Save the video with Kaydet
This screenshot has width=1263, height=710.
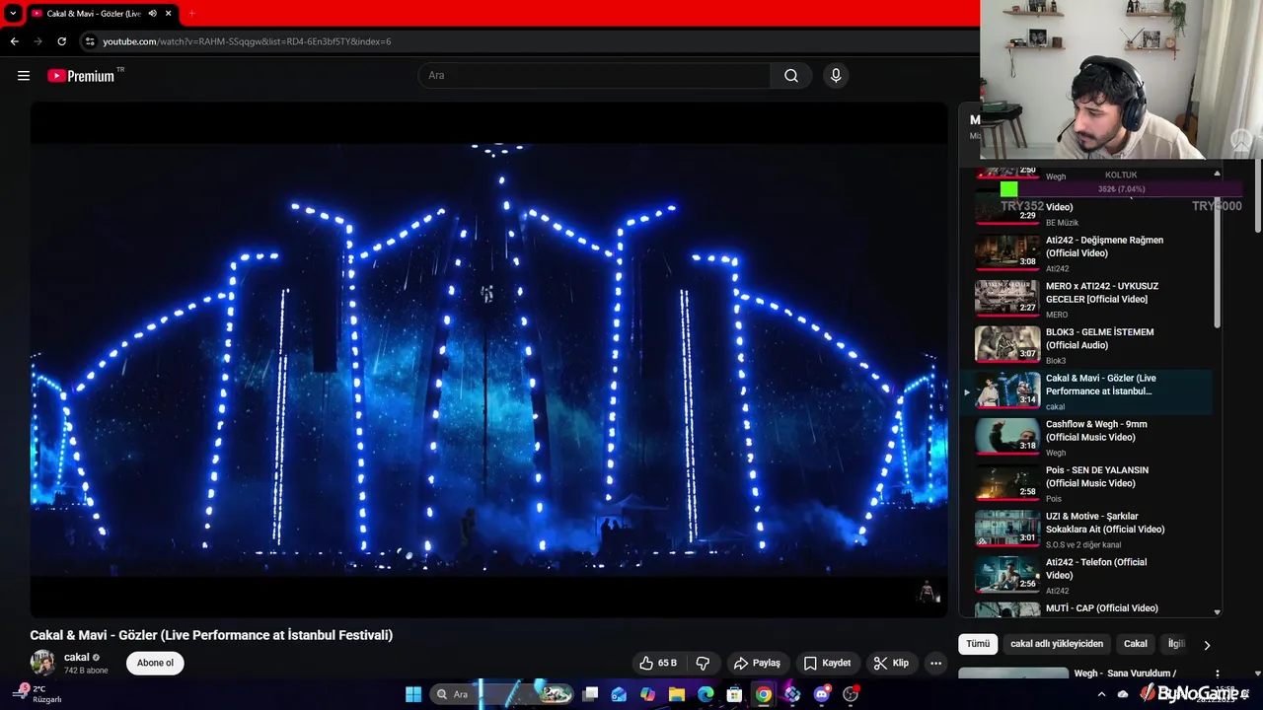click(827, 663)
